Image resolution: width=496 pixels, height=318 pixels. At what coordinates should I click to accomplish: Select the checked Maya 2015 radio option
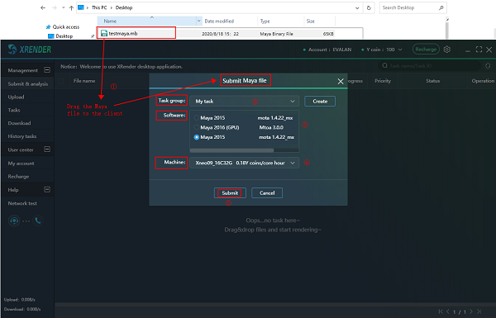coord(197,137)
